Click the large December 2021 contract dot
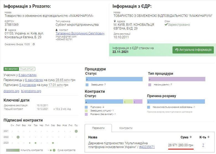This screenshot has height=154, width=216. point(76,131)
